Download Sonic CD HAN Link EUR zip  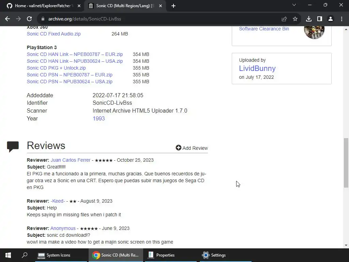pyautogui.click(x=75, y=54)
